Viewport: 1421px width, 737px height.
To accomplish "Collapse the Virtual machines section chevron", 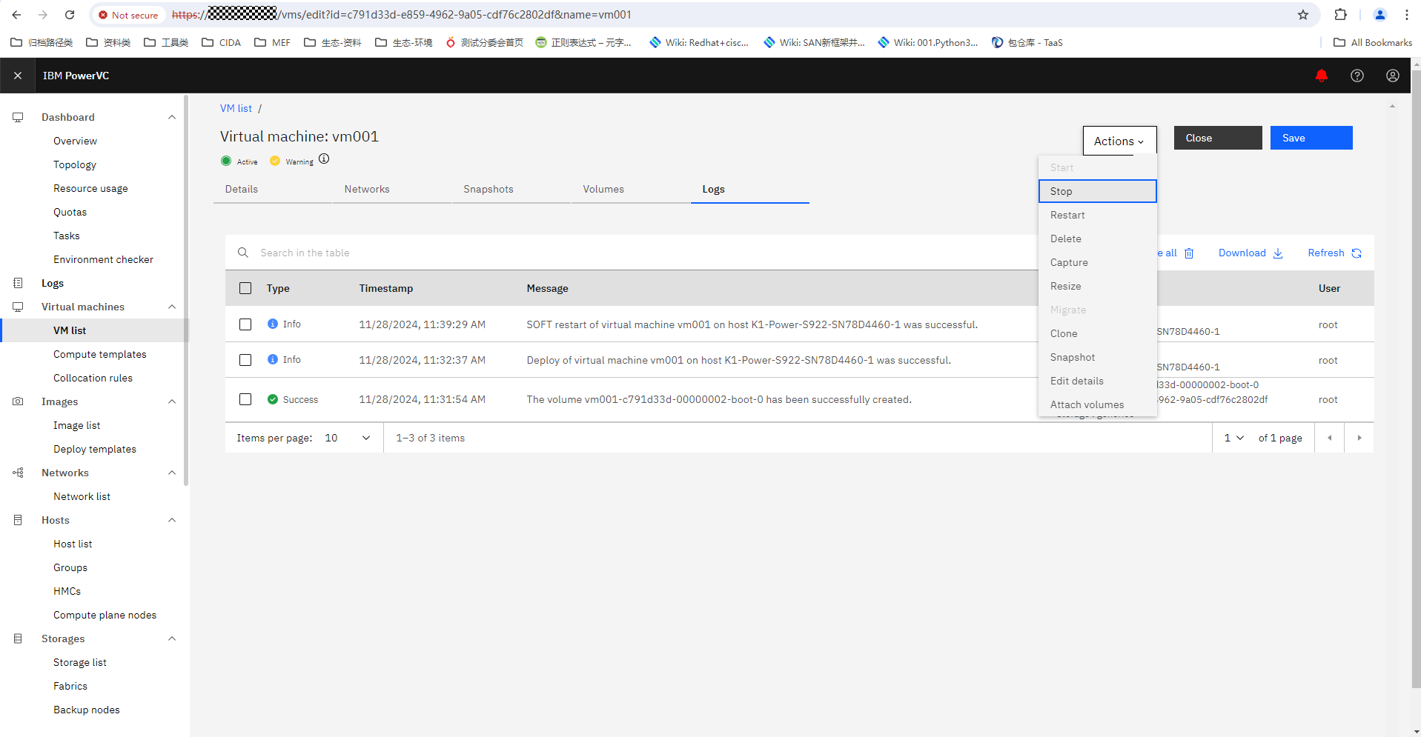I will [x=172, y=307].
